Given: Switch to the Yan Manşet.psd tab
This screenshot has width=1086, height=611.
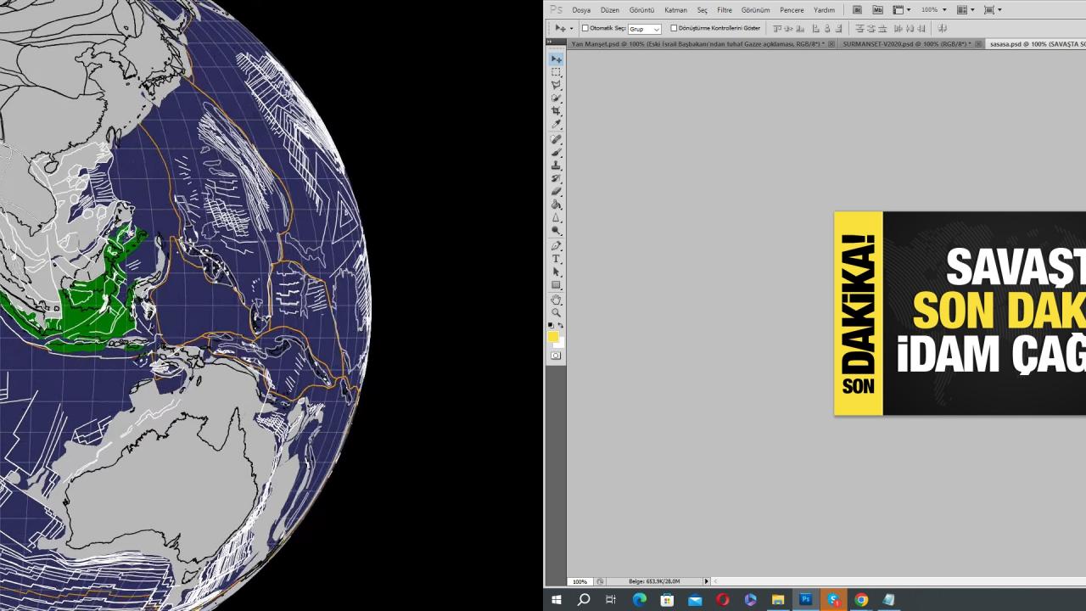Looking at the screenshot, I should click(x=697, y=44).
